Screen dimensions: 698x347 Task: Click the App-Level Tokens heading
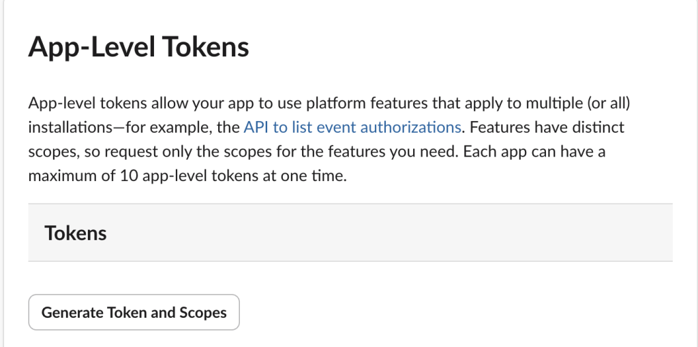point(138,48)
